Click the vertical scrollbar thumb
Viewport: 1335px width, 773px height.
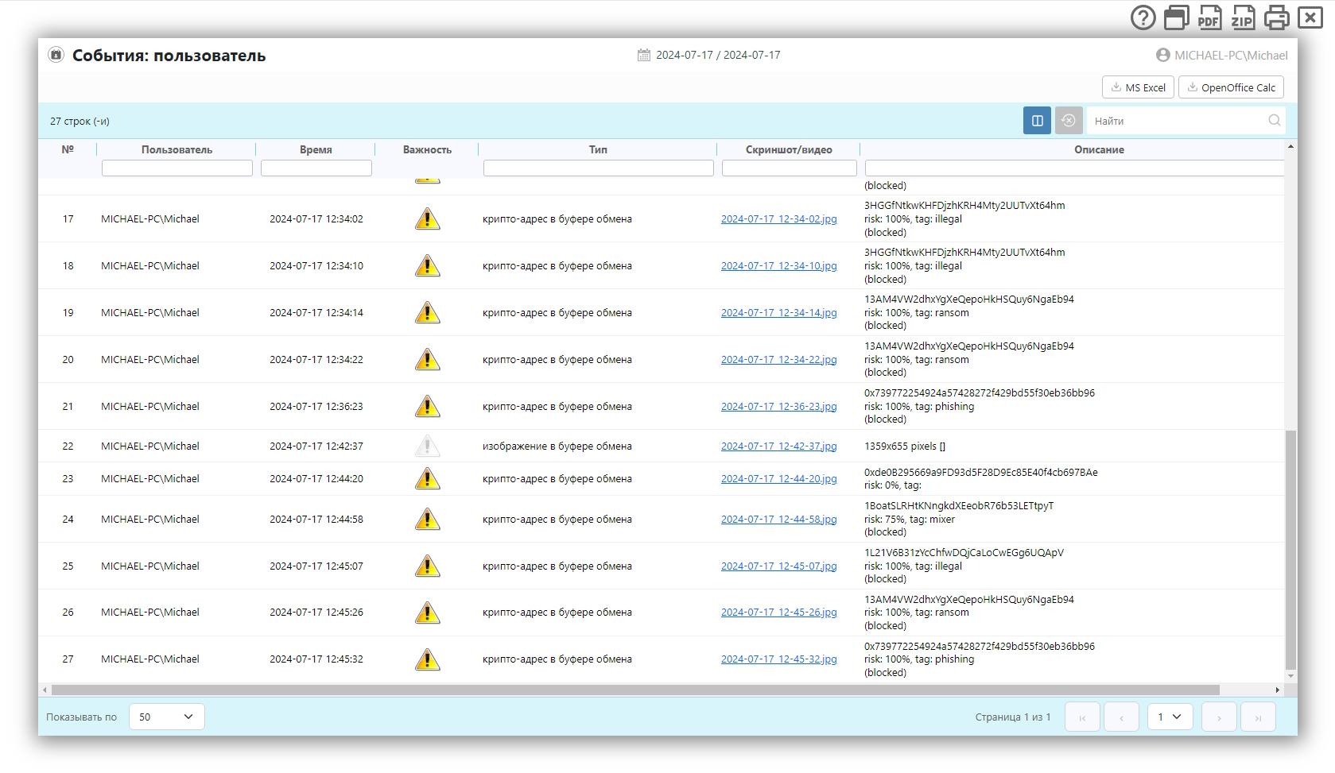1290,550
